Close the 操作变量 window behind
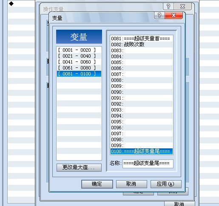This screenshot has height=206, width=219. pyautogui.click(x=182, y=6)
